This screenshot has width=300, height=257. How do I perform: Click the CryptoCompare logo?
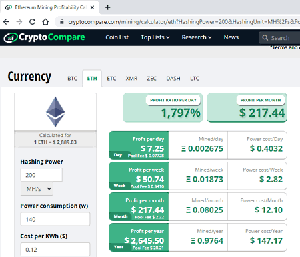click(x=44, y=37)
